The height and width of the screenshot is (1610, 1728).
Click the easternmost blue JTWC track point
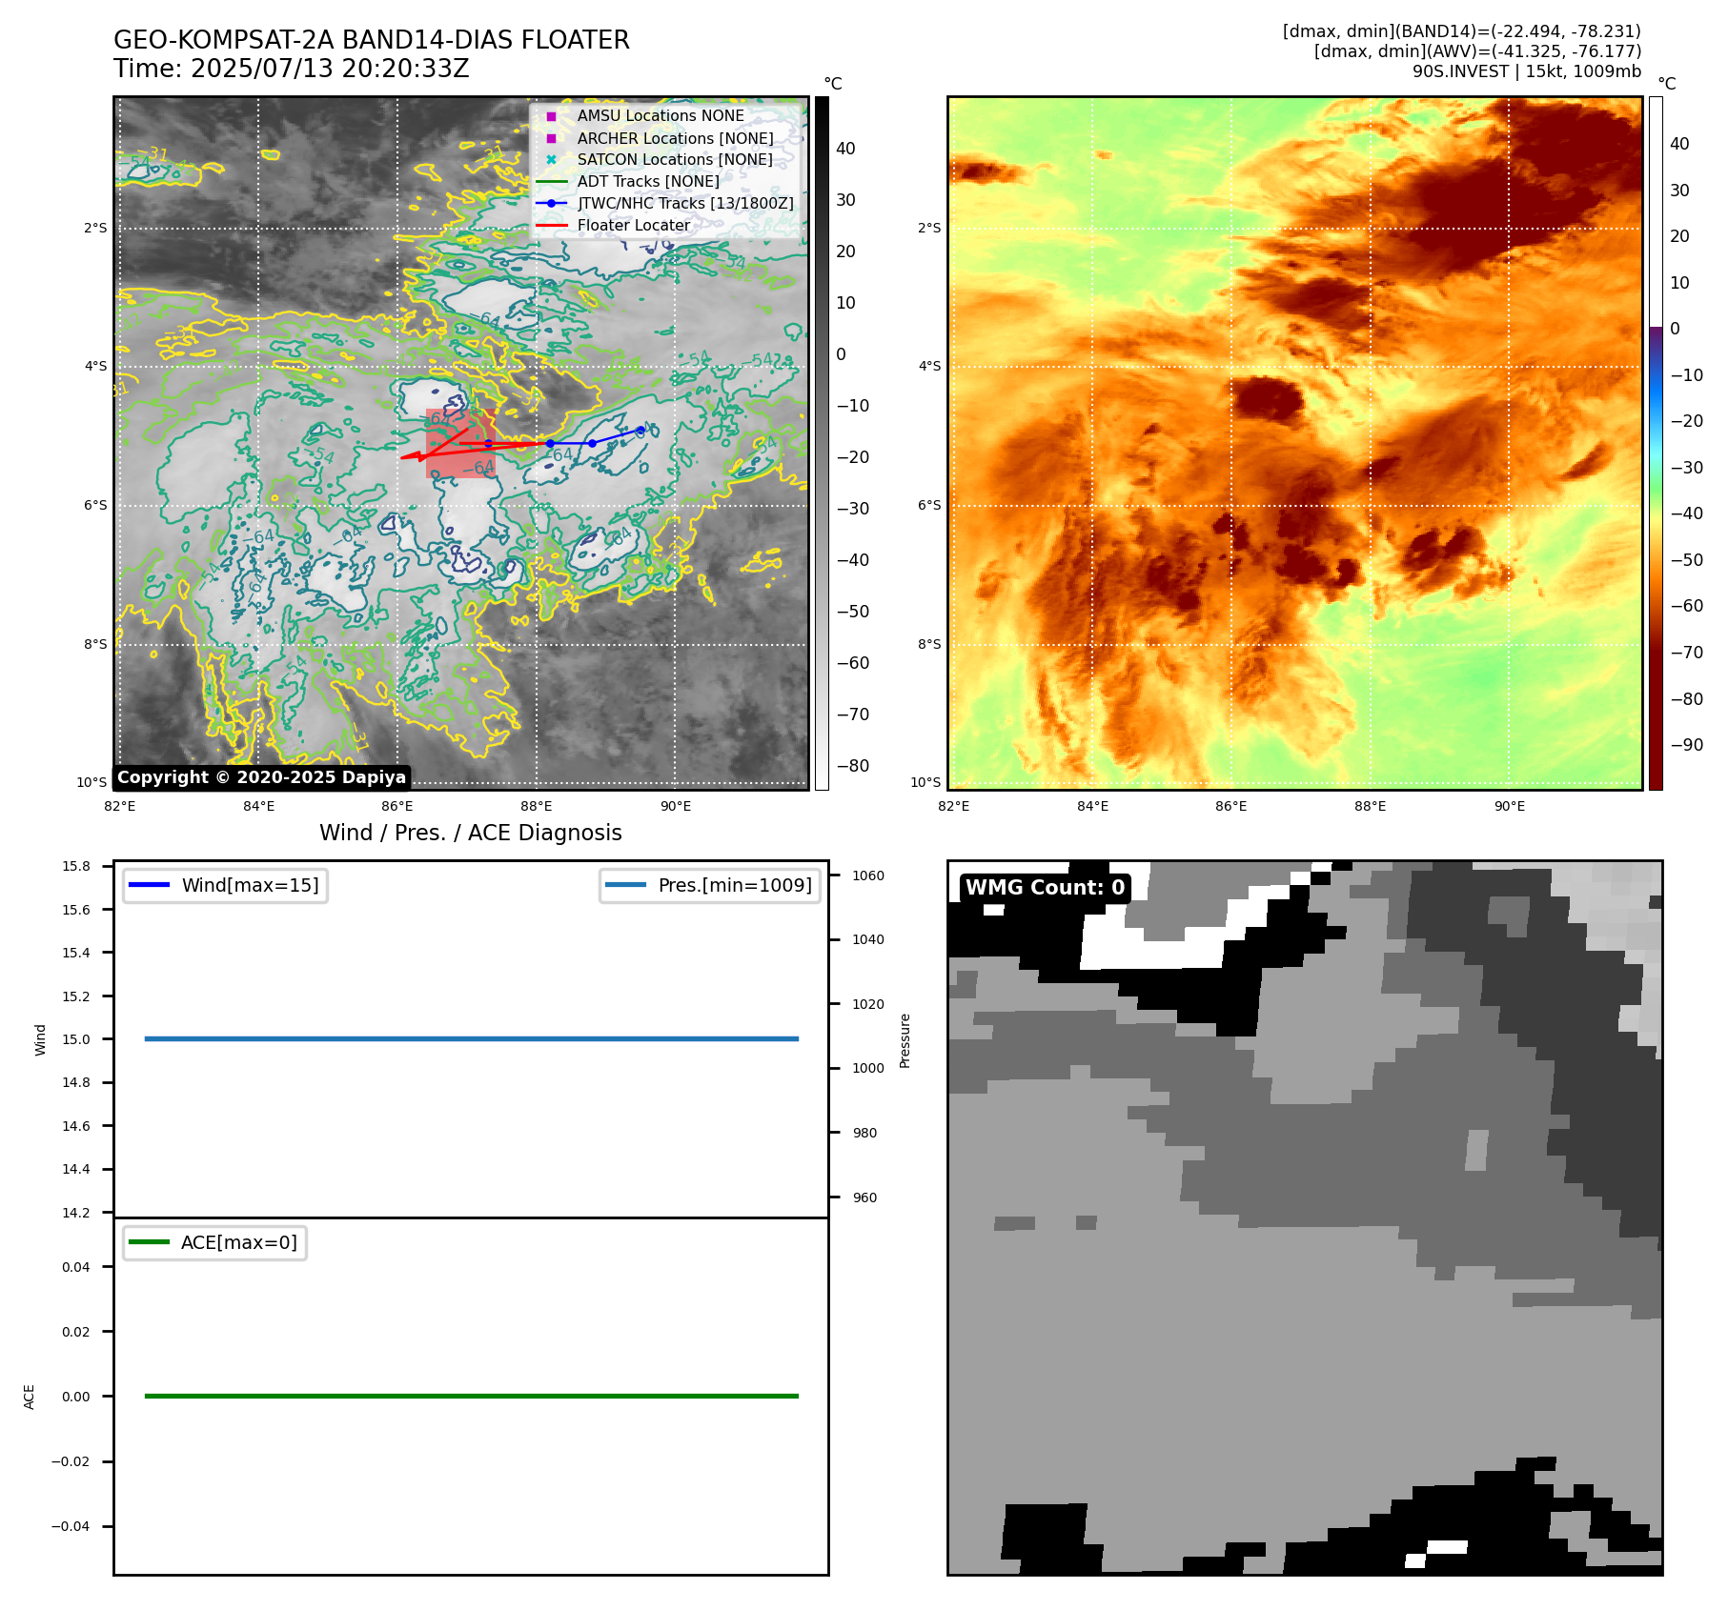tap(640, 431)
